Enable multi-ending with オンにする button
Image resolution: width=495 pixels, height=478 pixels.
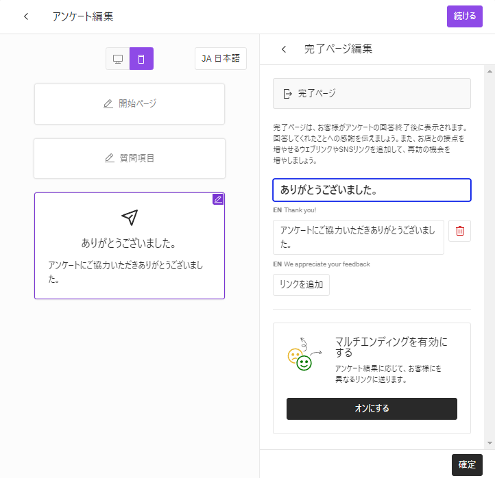[x=372, y=408]
